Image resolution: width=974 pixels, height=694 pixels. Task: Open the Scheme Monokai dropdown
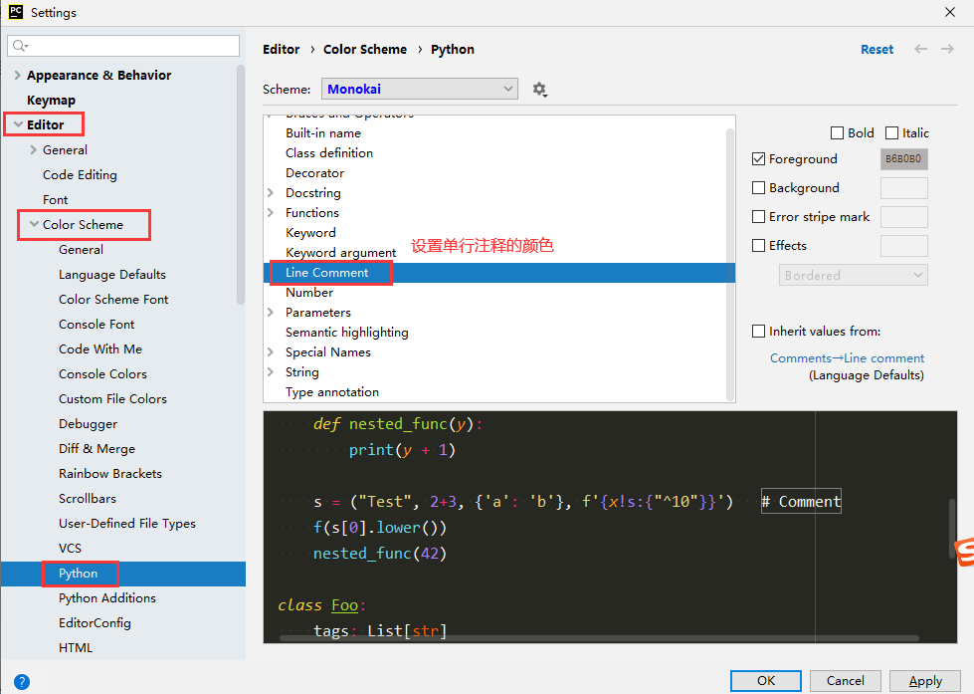[x=420, y=89]
